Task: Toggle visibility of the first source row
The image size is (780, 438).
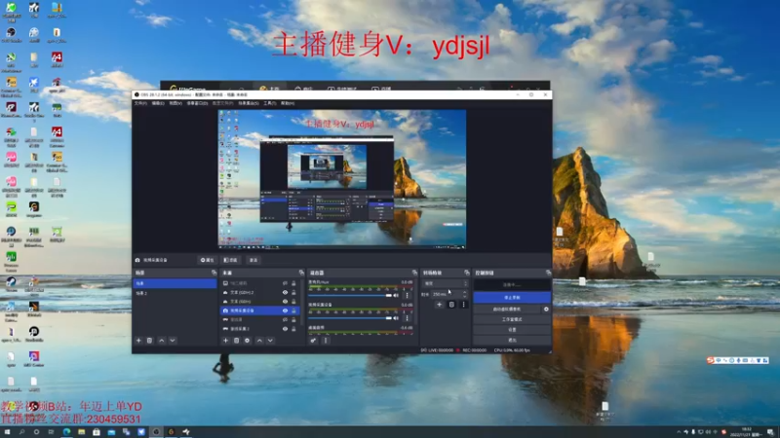Action: pyautogui.click(x=285, y=283)
